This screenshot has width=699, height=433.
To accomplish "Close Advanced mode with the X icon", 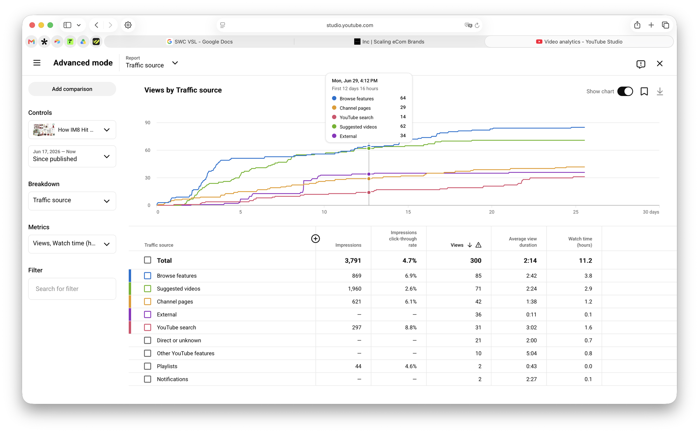I will [659, 64].
